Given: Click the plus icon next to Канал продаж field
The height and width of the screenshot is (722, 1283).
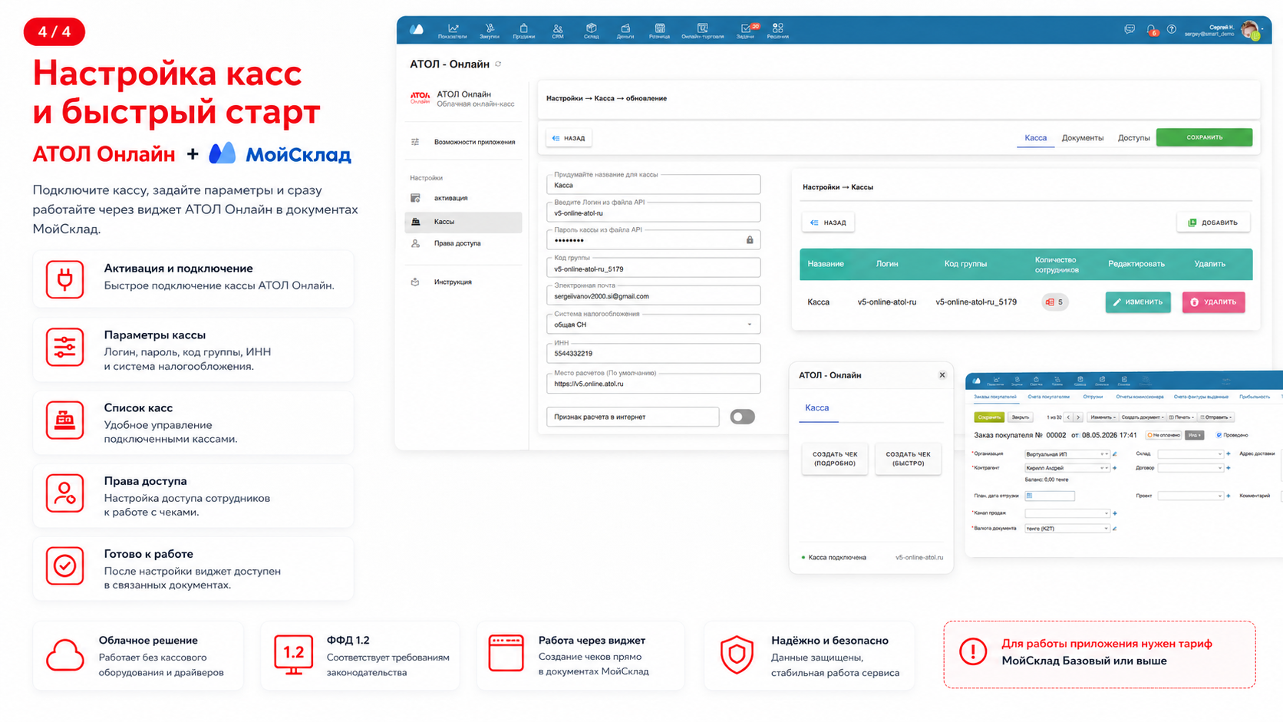Looking at the screenshot, I should pyautogui.click(x=1115, y=513).
